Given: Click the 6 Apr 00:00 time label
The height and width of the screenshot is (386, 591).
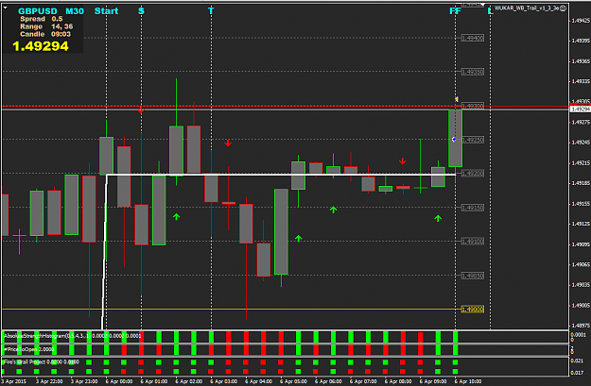Looking at the screenshot, I should pos(119,381).
